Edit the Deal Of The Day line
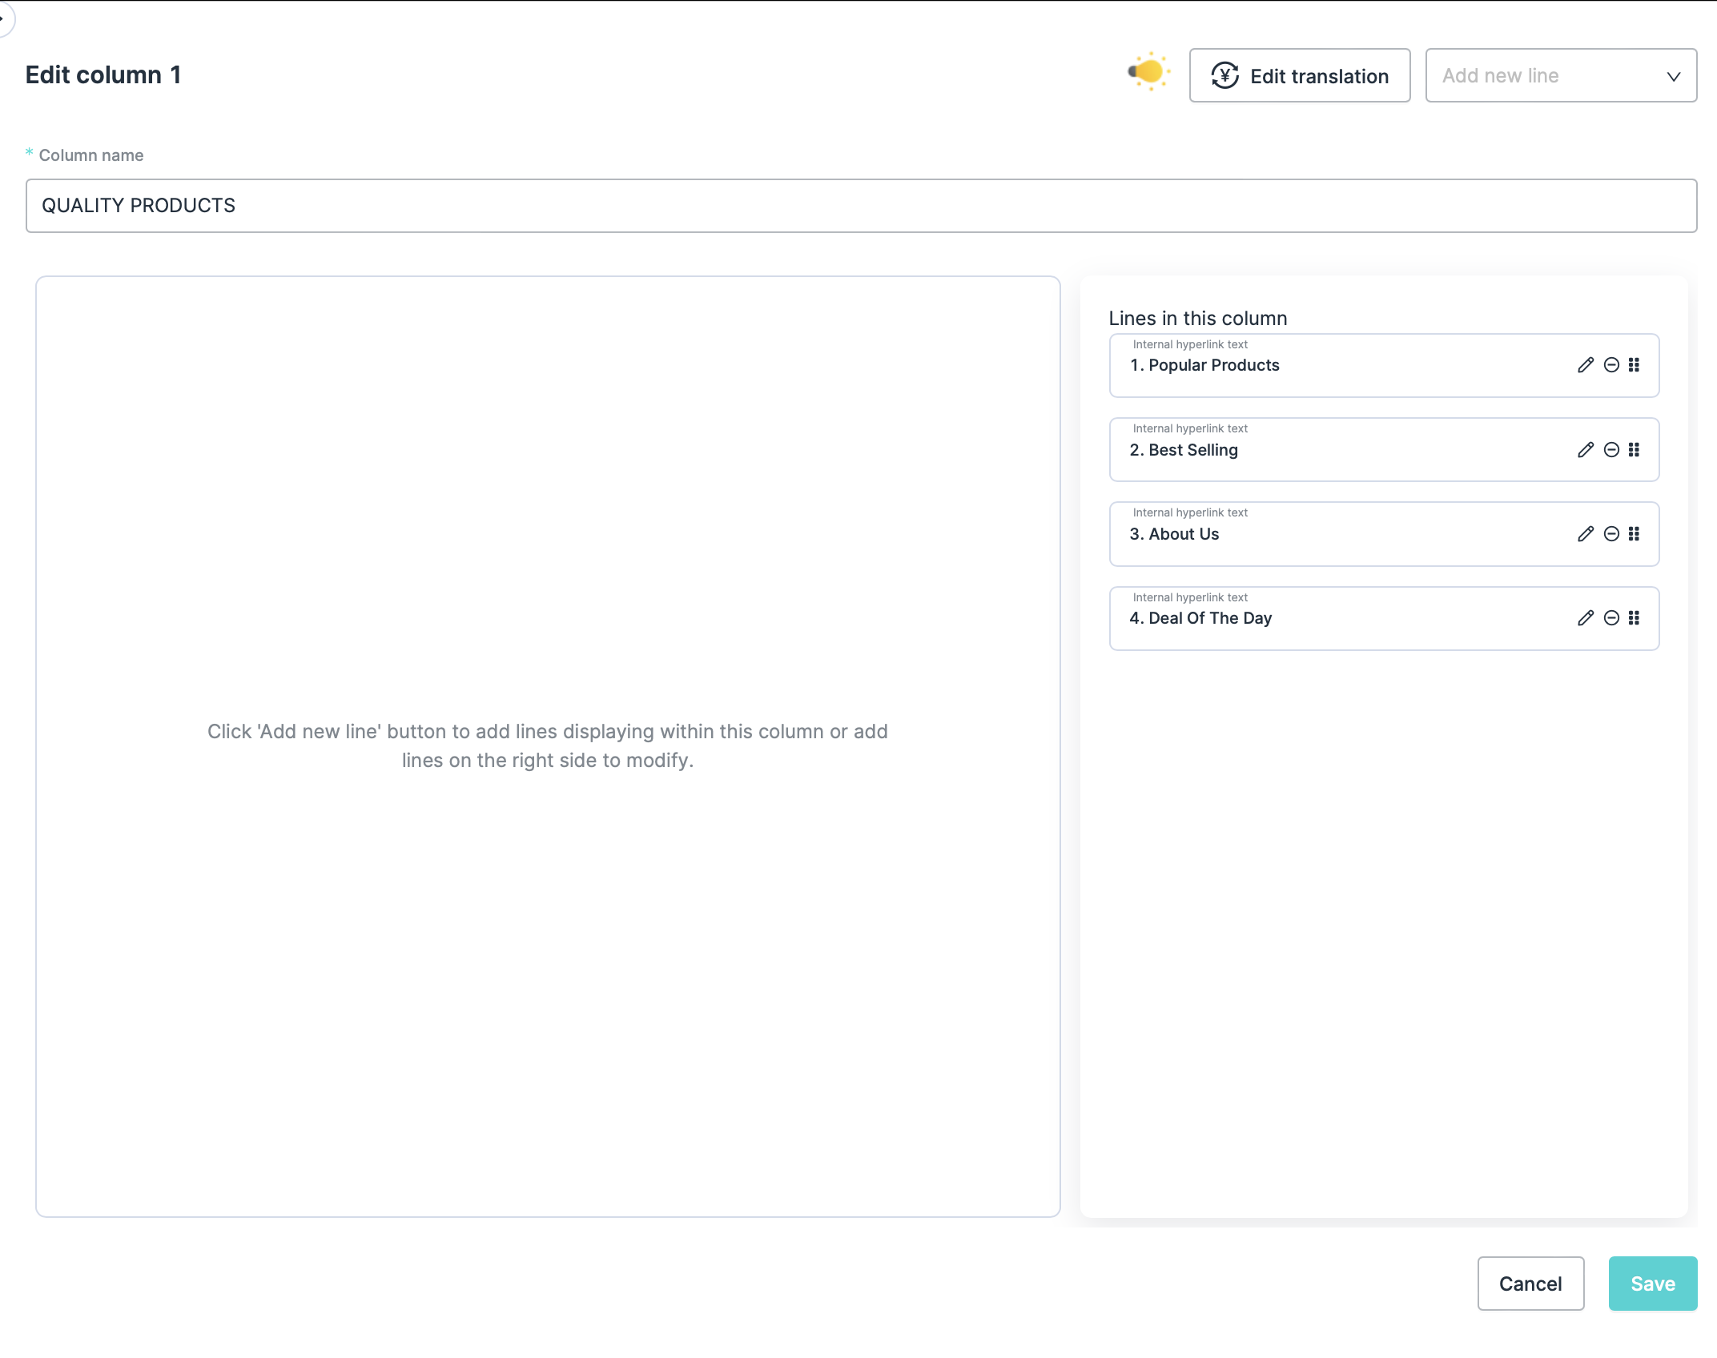 tap(1586, 618)
